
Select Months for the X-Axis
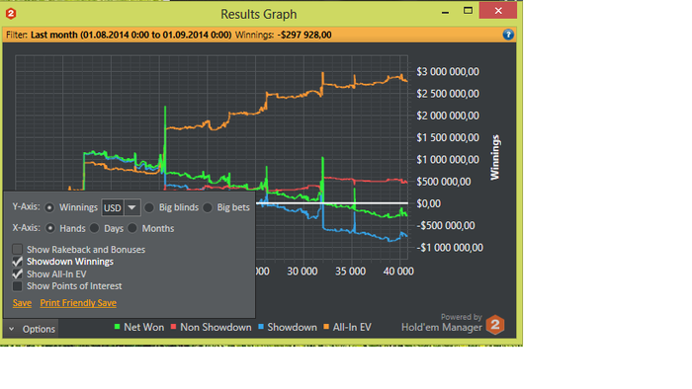click(x=132, y=228)
